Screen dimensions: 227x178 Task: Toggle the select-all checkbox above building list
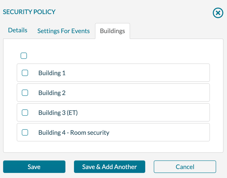24,56
